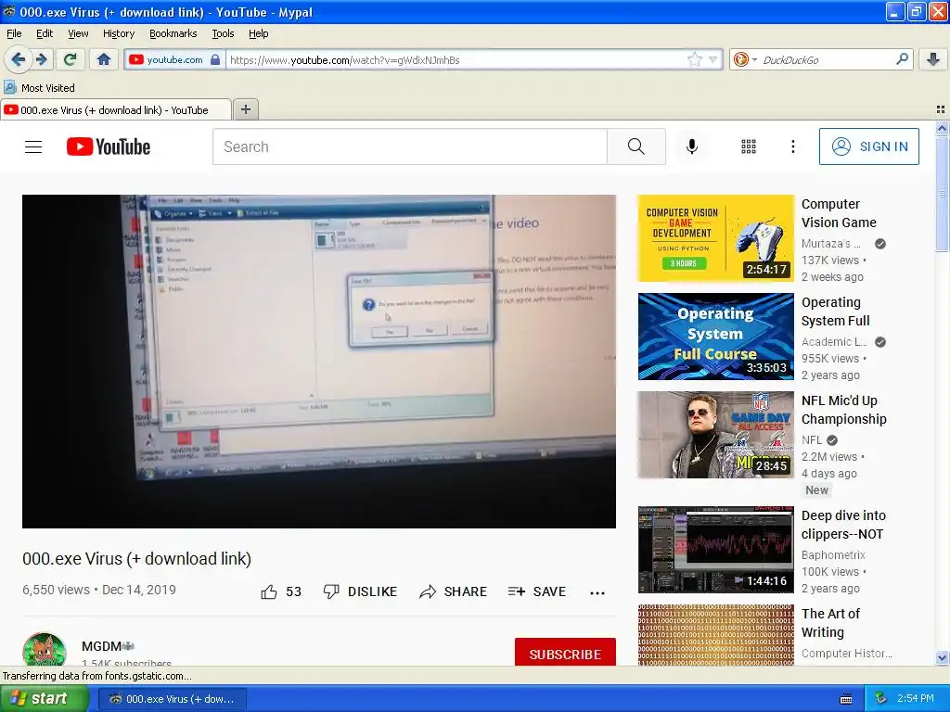Viewport: 950px width, 712px height.
Task: Go back with the browser back arrow
Action: click(18, 59)
